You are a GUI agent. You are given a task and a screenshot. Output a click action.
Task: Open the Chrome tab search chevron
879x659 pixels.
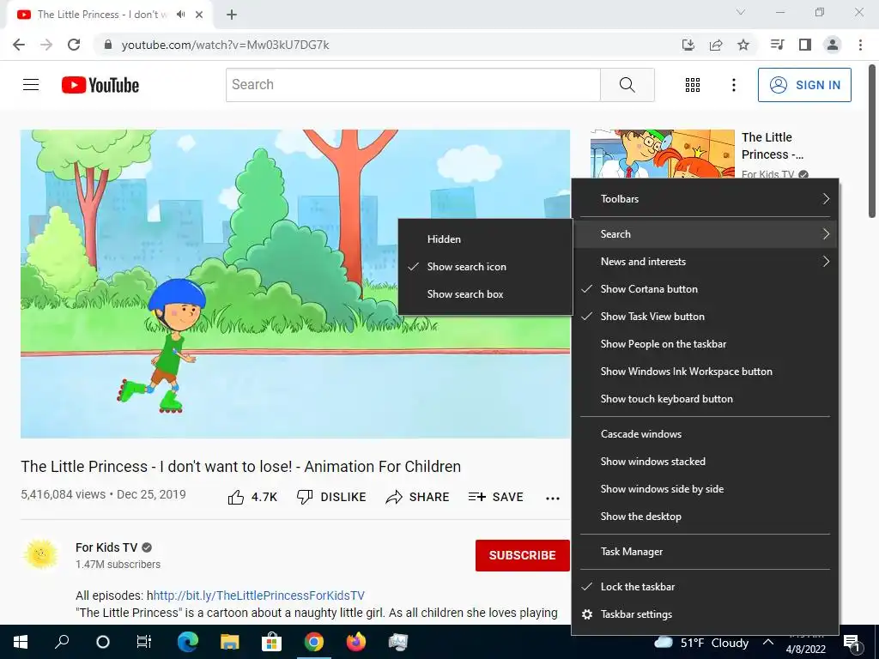[x=741, y=12]
